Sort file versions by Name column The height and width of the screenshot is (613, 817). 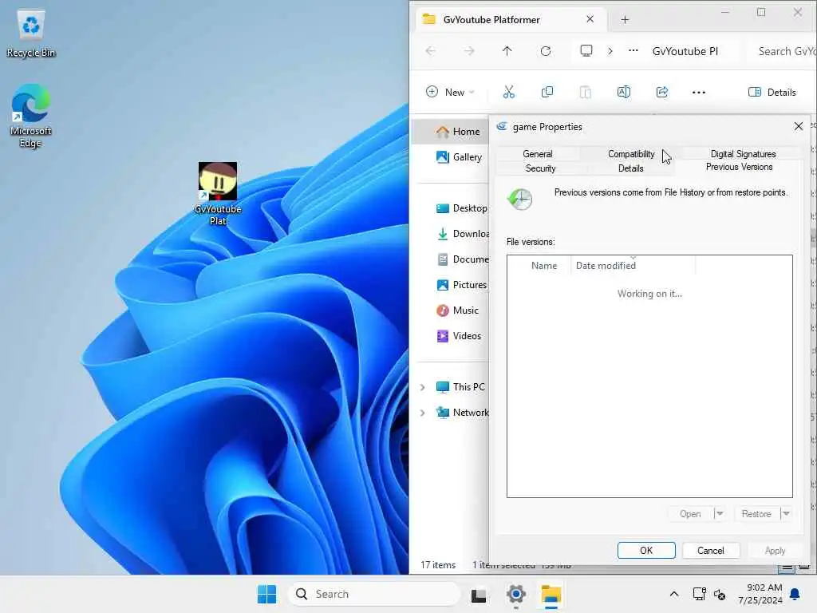click(544, 265)
